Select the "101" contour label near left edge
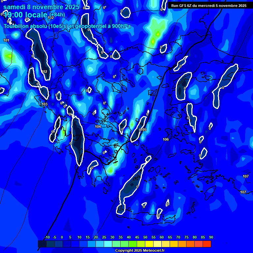The height and width of the screenshot is (253, 253). (x=6, y=41)
